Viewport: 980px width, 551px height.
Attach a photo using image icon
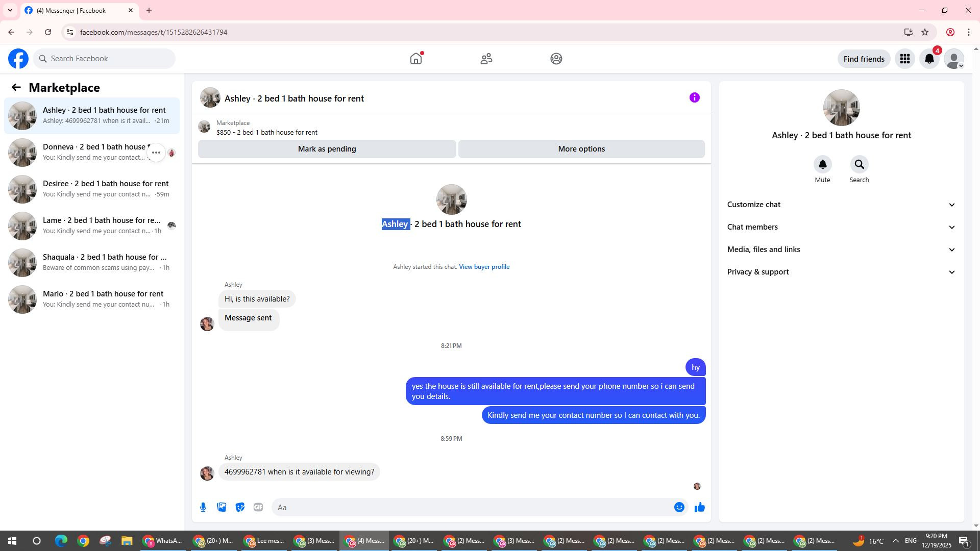(222, 507)
